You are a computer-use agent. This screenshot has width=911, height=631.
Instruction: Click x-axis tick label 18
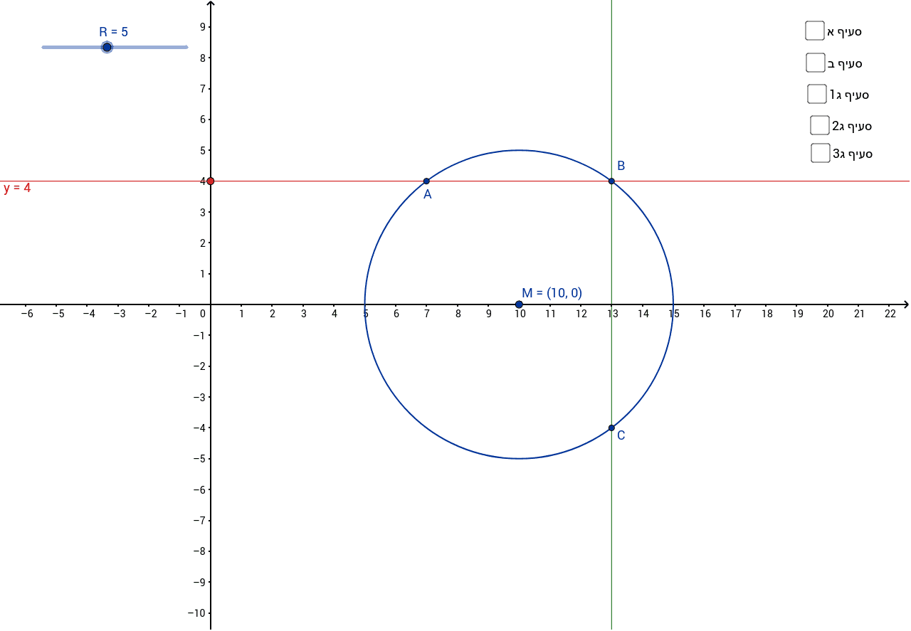[x=767, y=314]
